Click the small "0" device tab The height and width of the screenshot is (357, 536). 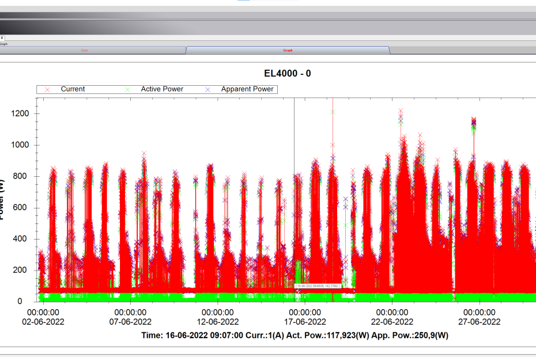(2, 38)
